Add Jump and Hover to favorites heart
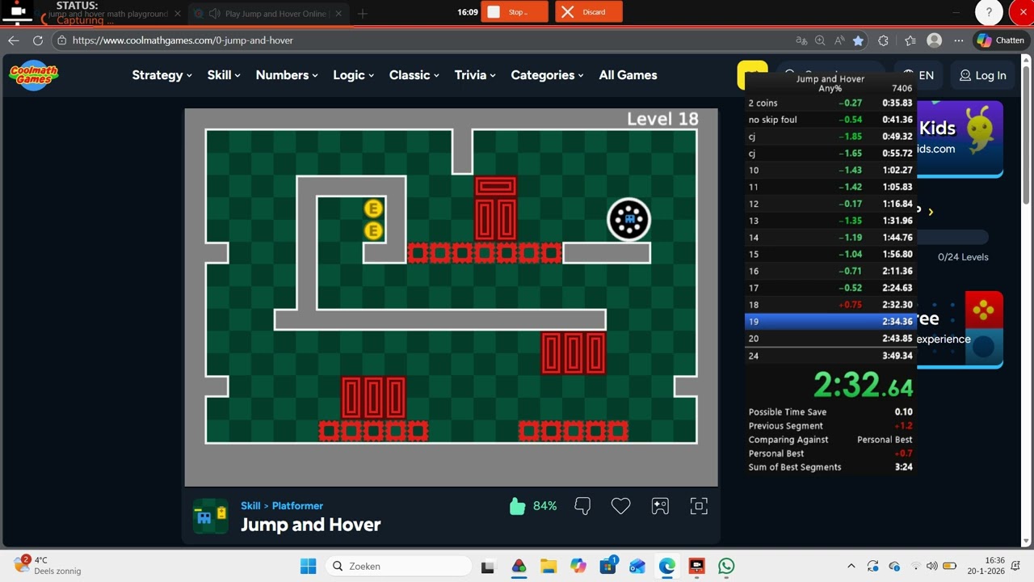1034x582 pixels. (x=620, y=506)
